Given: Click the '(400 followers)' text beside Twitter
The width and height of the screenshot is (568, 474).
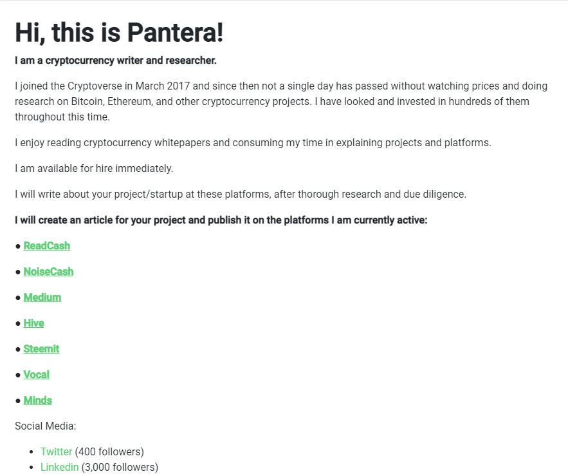Looking at the screenshot, I should pyautogui.click(x=109, y=451).
